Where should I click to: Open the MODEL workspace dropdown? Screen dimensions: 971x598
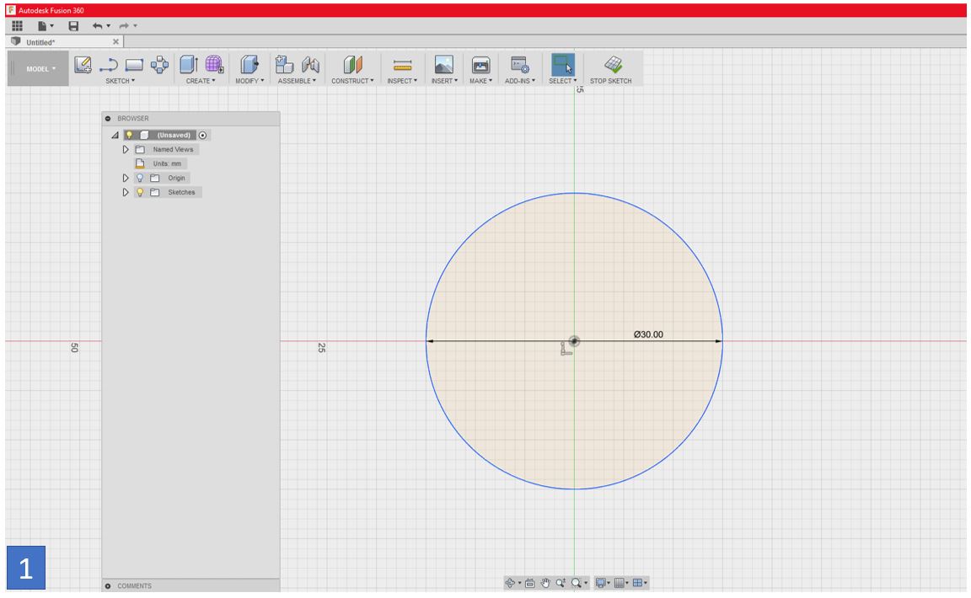40,69
